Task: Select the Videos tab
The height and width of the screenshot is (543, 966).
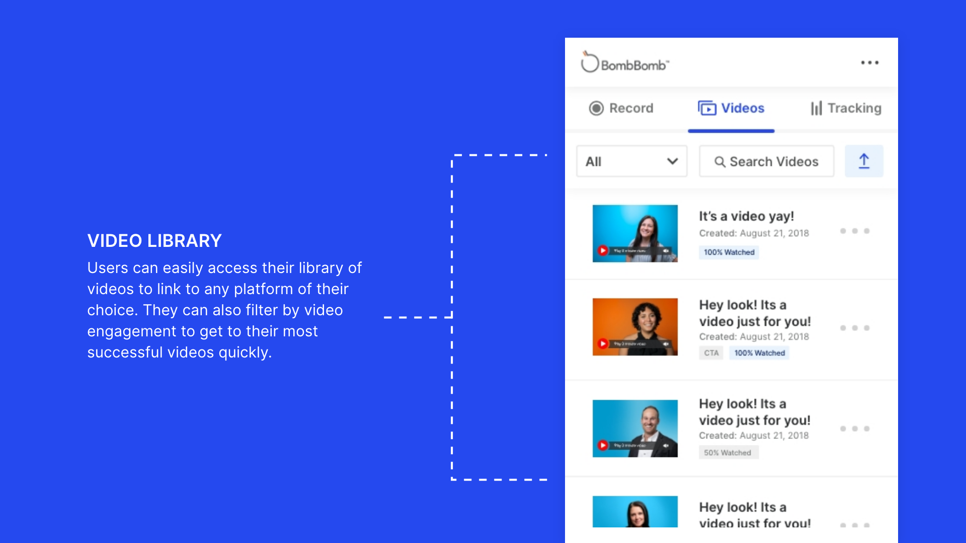Action: coord(731,108)
